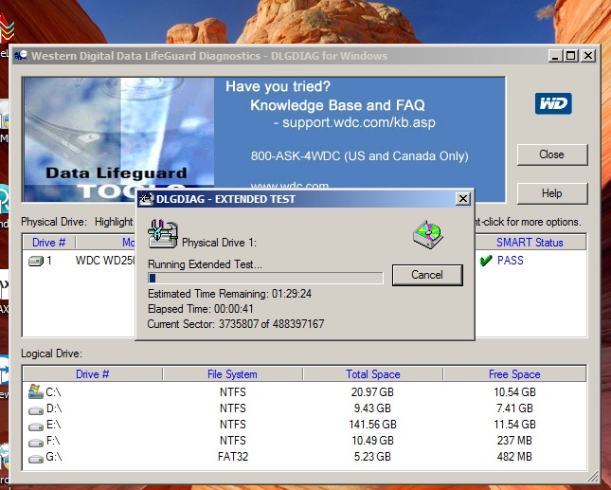
Task: Click the 10.54 GB free space value
Action: click(x=514, y=392)
